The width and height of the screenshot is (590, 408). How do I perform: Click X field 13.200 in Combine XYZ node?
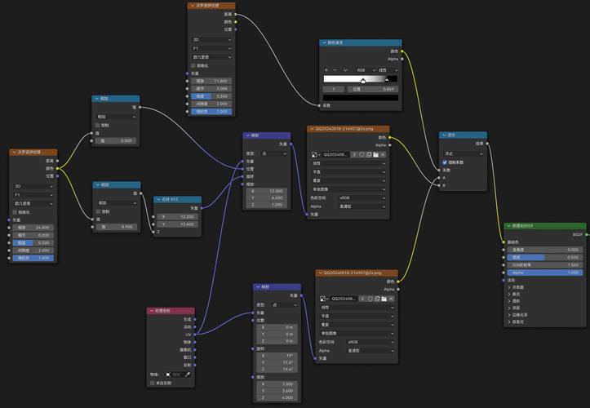(177, 217)
